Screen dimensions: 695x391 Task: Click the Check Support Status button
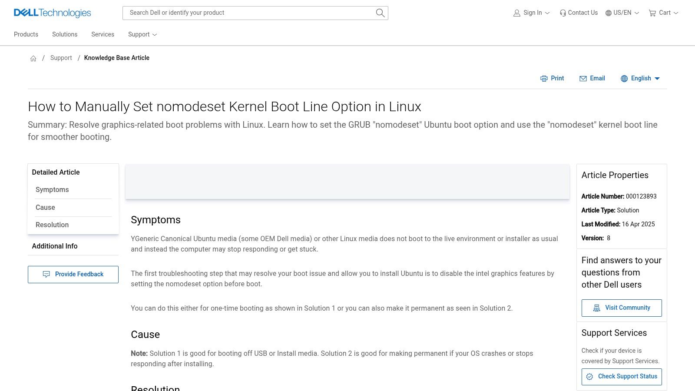tap(622, 377)
